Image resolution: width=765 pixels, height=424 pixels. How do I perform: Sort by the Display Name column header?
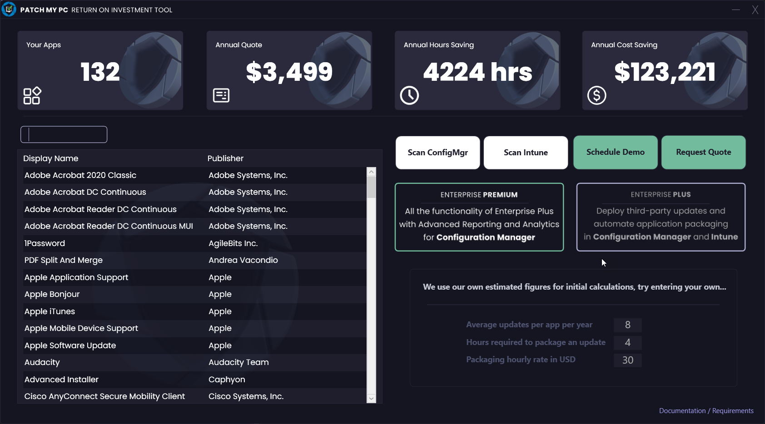[51, 158]
